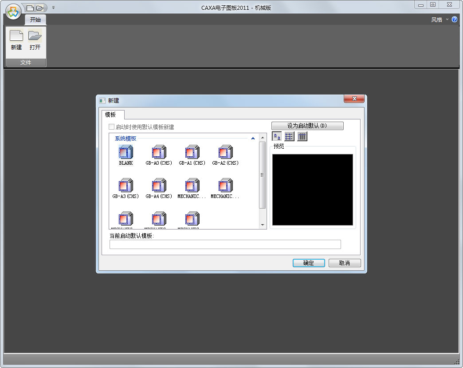The height and width of the screenshot is (368, 463).
Task: Click the 预览 preview pane
Action: click(312, 190)
